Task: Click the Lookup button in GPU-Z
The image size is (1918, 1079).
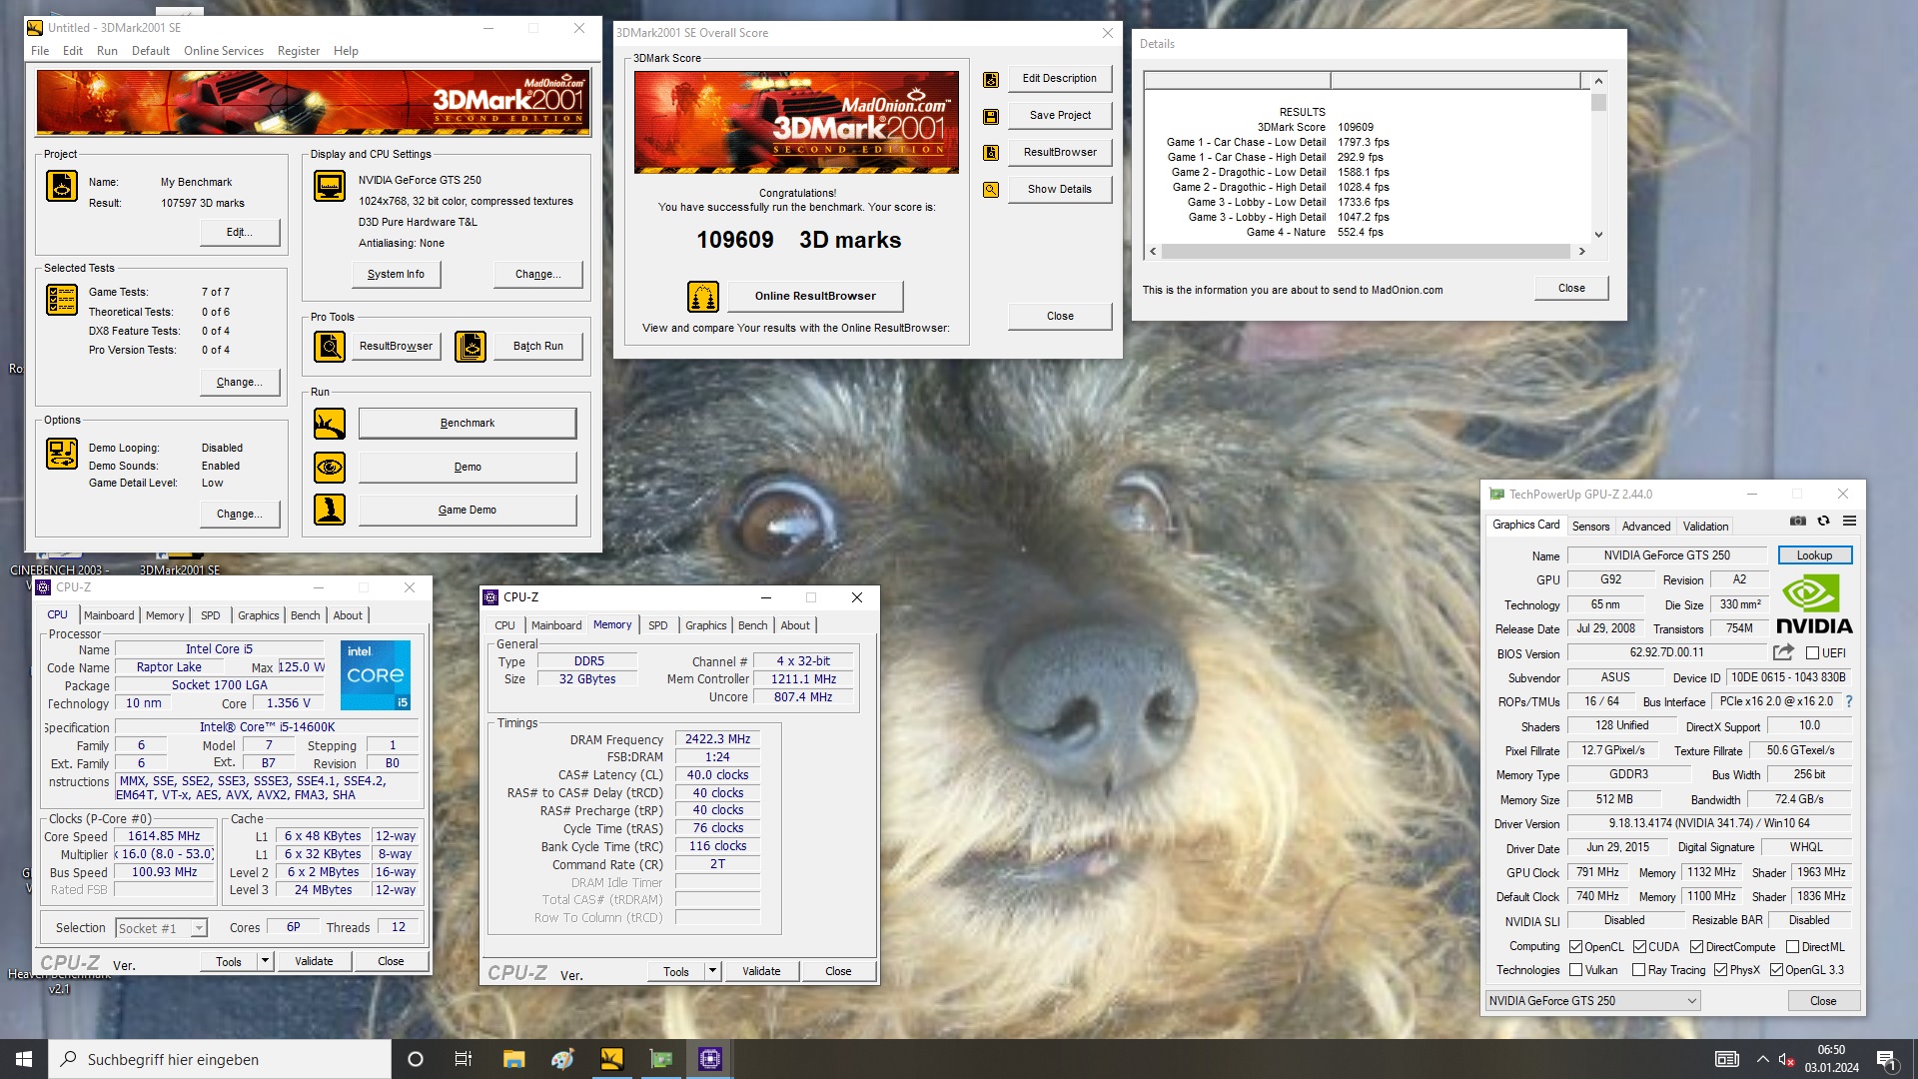Action: point(1814,555)
